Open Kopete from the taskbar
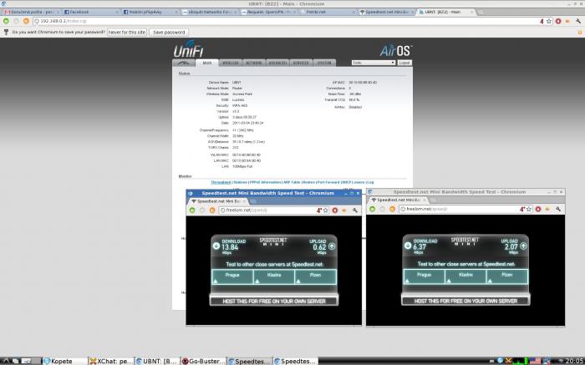The width and height of the screenshot is (585, 365). click(65, 361)
